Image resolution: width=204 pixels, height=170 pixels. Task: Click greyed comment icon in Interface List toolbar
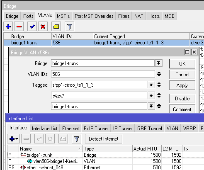coord(63,139)
